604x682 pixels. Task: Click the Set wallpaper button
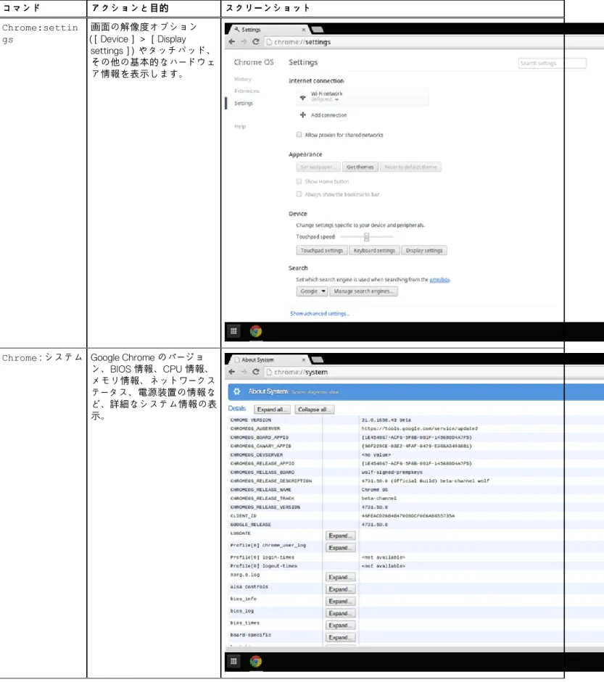pos(318,167)
